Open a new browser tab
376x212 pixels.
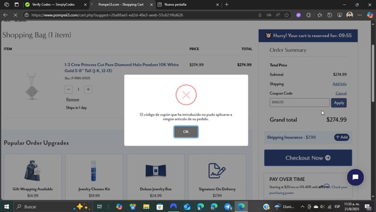pos(227,5)
